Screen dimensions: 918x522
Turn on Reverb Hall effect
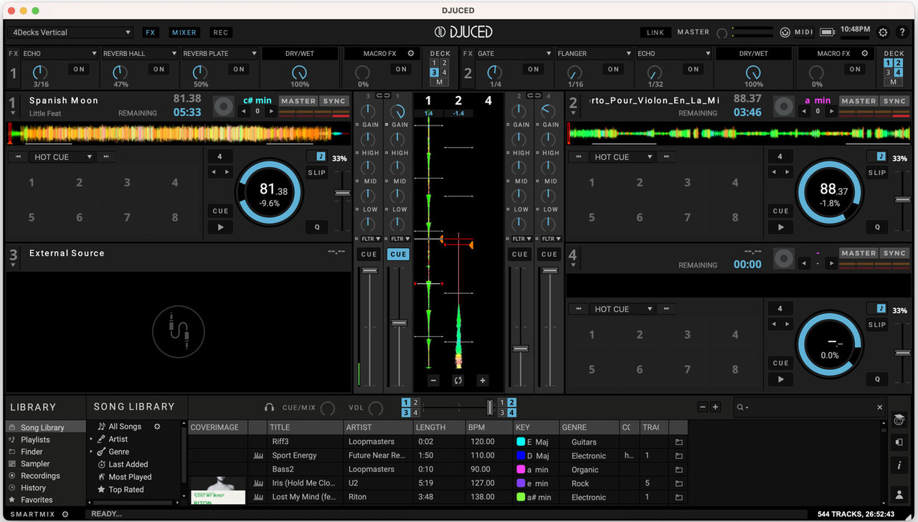click(x=159, y=70)
